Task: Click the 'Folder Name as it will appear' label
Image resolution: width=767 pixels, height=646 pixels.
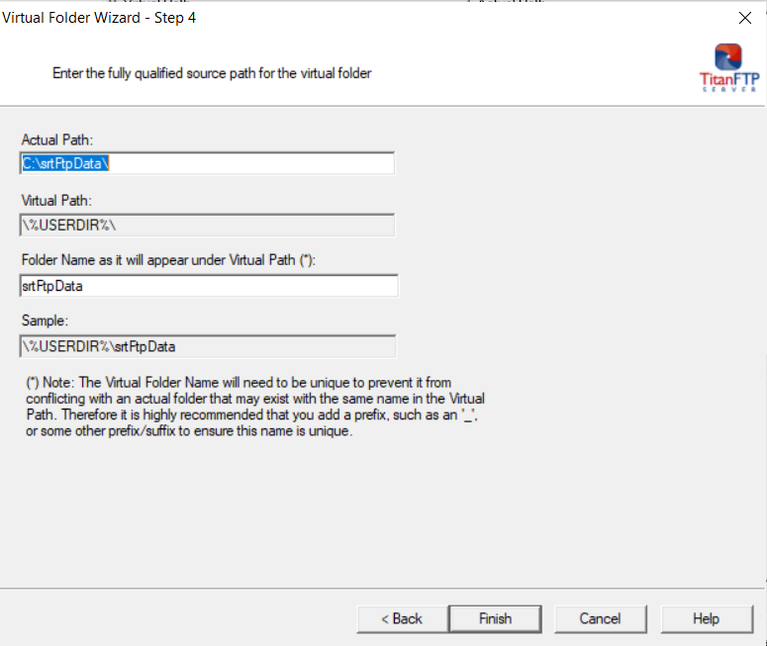Action: (167, 261)
